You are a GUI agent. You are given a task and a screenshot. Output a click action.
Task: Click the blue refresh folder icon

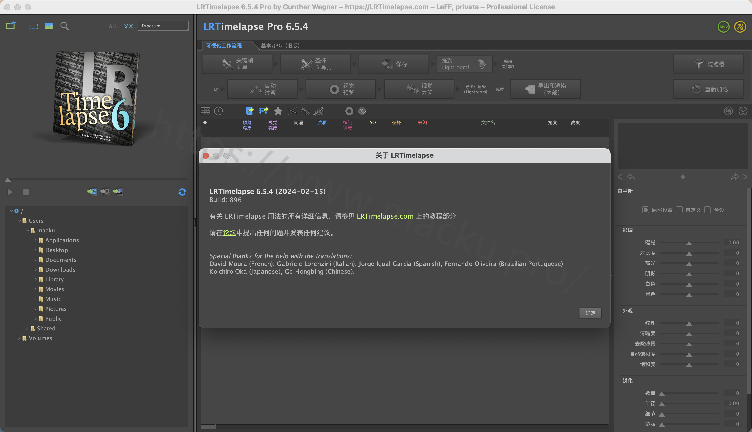coord(182,192)
